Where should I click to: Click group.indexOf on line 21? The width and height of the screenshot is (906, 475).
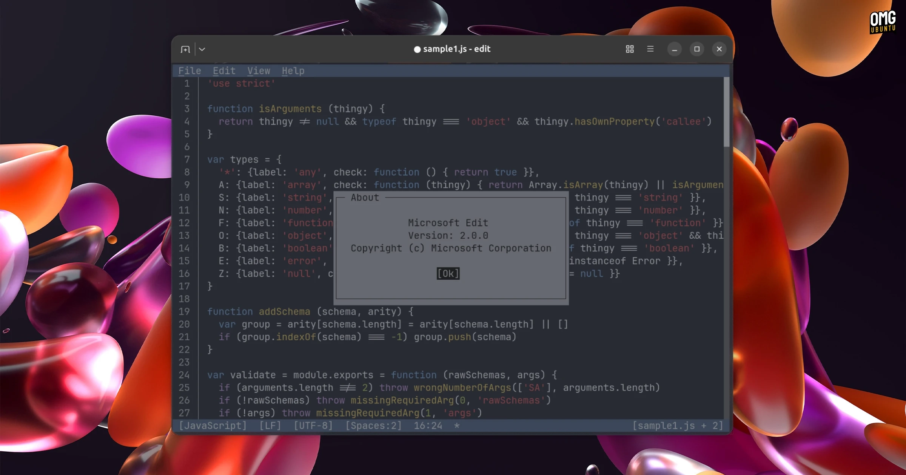(x=279, y=337)
